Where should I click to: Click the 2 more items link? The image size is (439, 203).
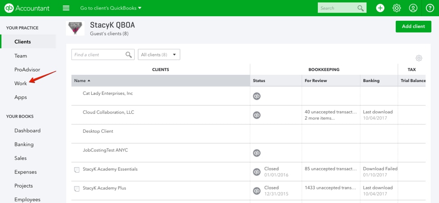click(x=319, y=118)
